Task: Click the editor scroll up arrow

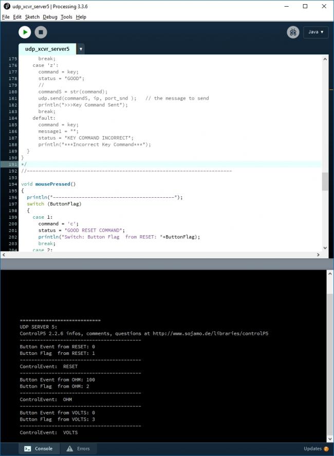Action: click(x=325, y=59)
